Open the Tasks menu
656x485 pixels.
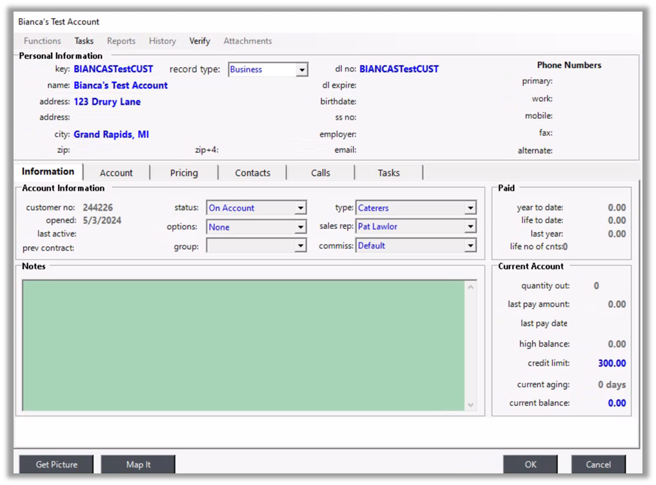(84, 41)
